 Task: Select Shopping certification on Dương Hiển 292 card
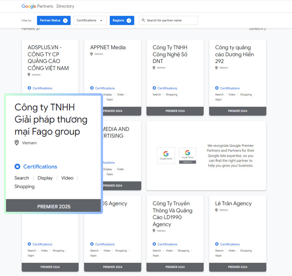pos(246,95)
